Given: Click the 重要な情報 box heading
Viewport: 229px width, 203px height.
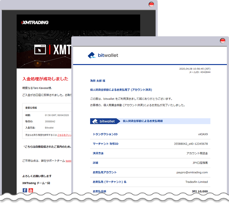Looking at the screenshot, I should [x=31, y=108].
